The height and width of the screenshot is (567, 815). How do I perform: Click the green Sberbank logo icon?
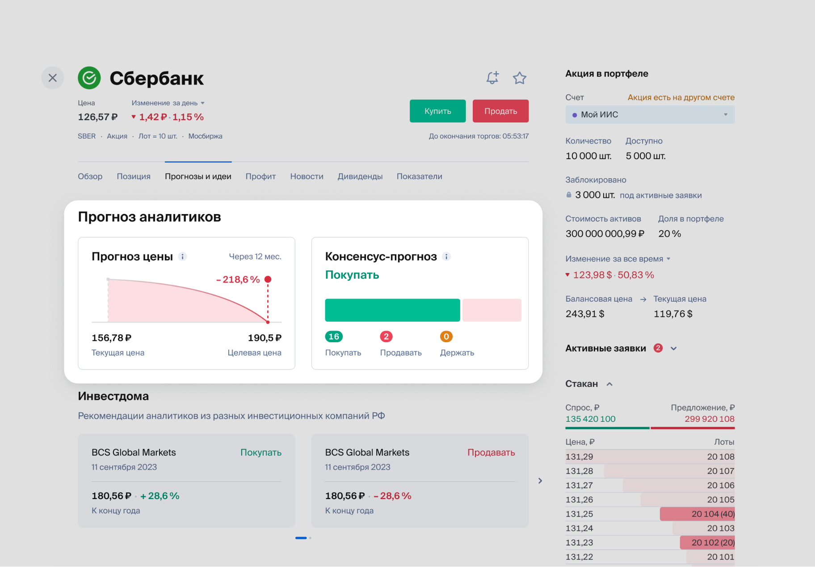click(89, 78)
